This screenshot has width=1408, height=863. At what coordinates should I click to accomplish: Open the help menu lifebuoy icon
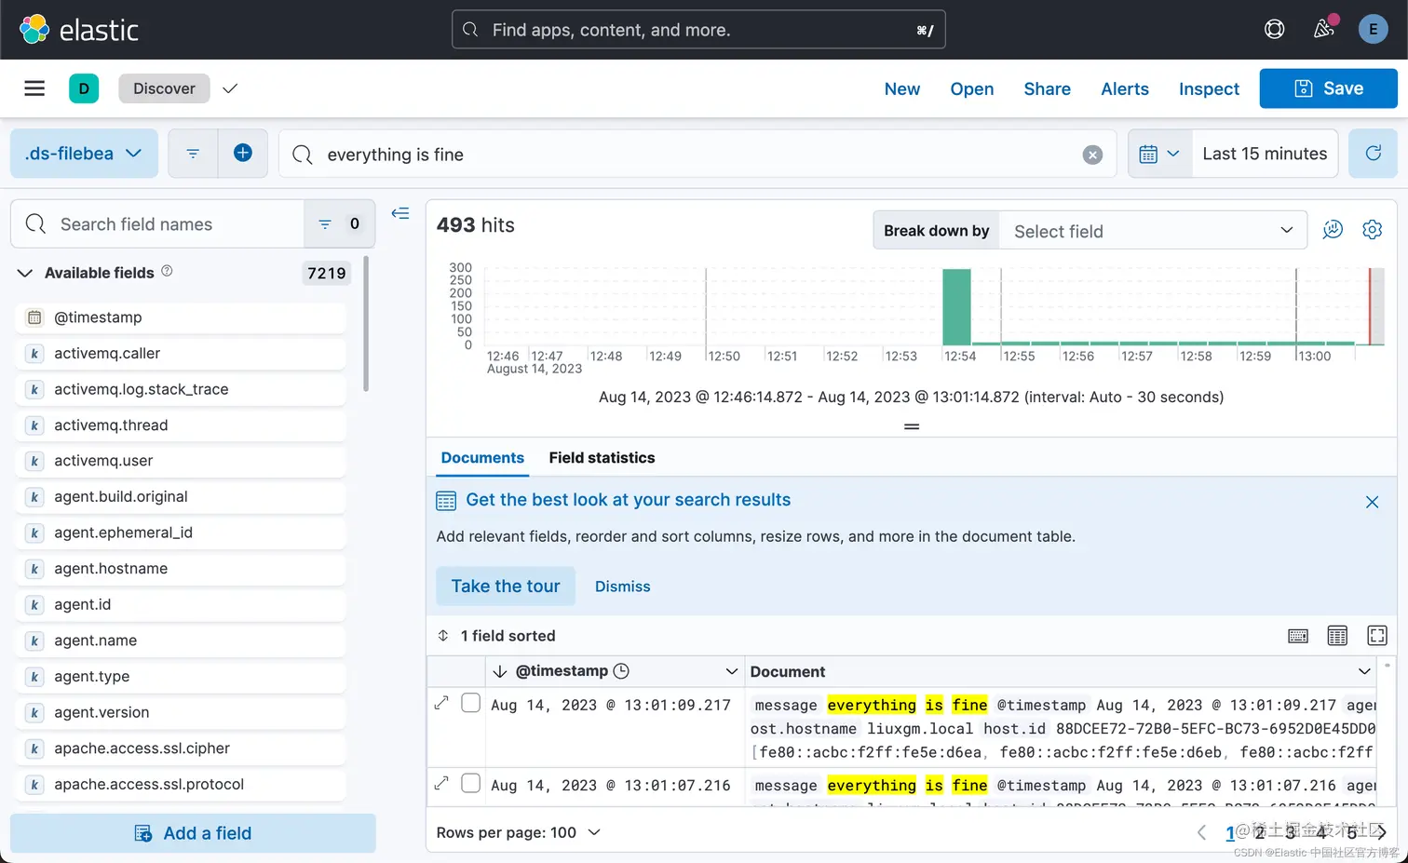pos(1274,30)
